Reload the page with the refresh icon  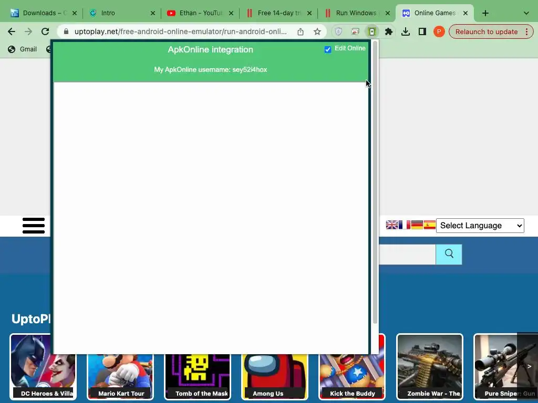(x=45, y=32)
